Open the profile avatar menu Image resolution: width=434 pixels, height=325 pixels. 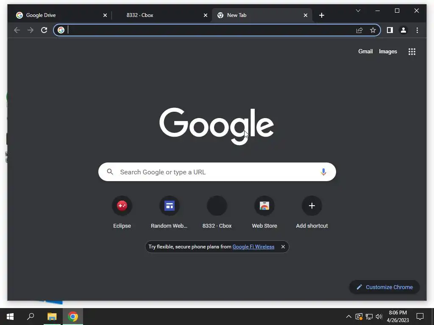(x=403, y=30)
